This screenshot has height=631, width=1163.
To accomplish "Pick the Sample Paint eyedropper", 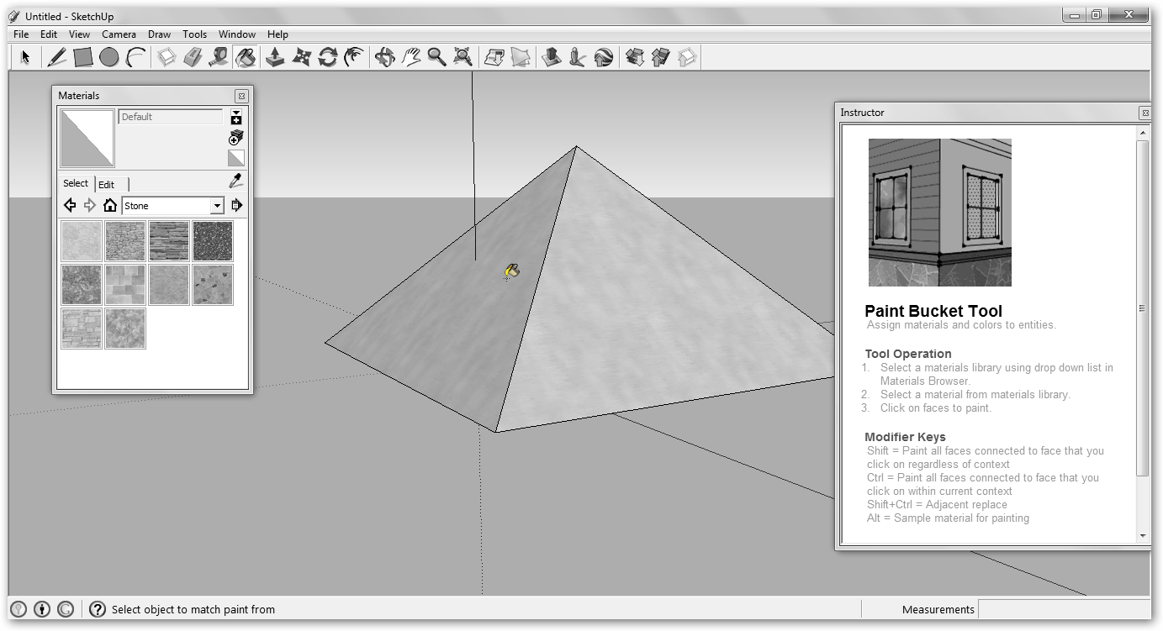I will [236, 181].
